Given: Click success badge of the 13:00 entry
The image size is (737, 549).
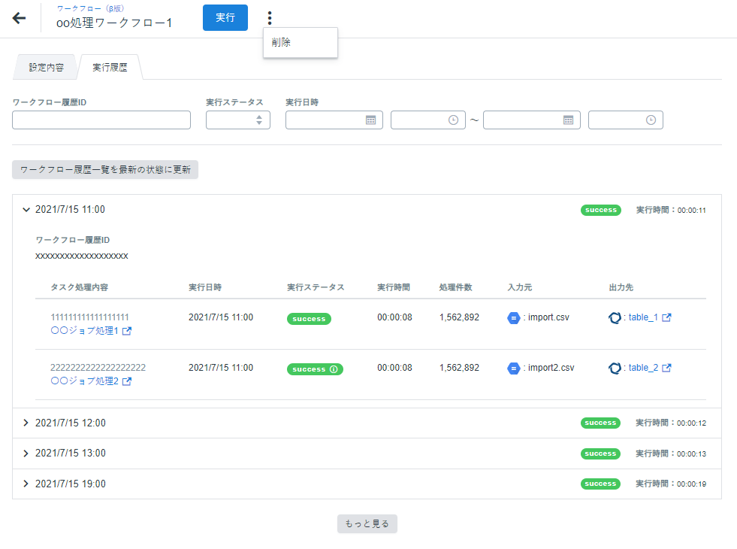Looking at the screenshot, I should point(600,453).
